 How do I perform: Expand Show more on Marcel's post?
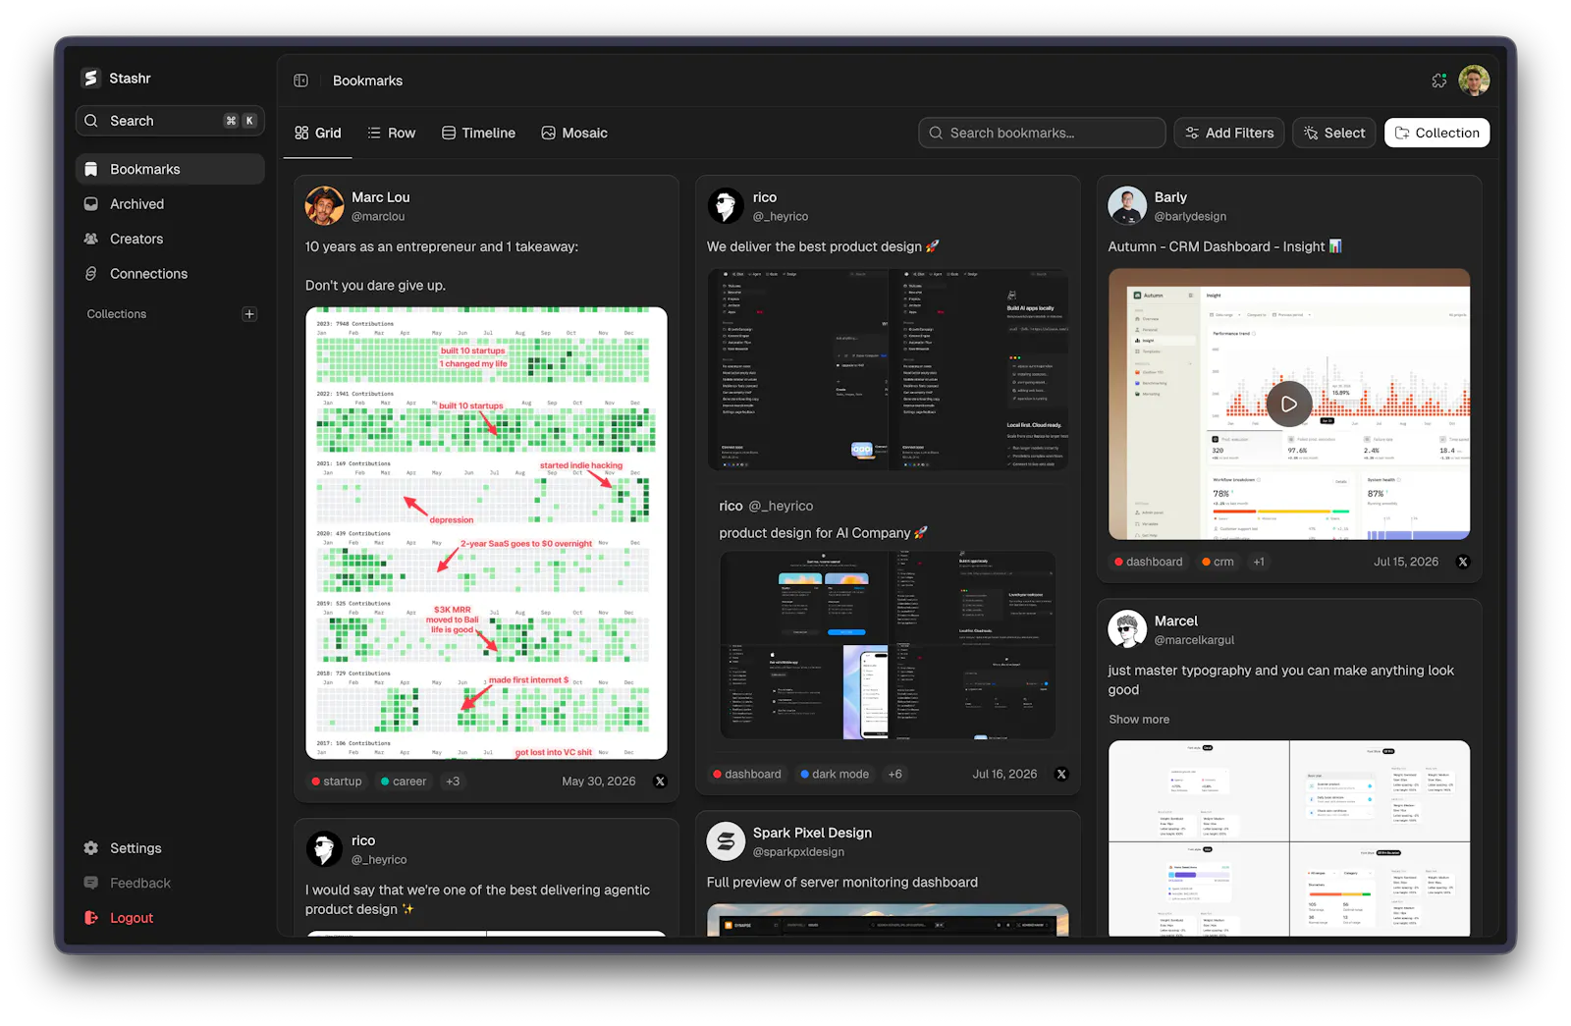tap(1139, 720)
